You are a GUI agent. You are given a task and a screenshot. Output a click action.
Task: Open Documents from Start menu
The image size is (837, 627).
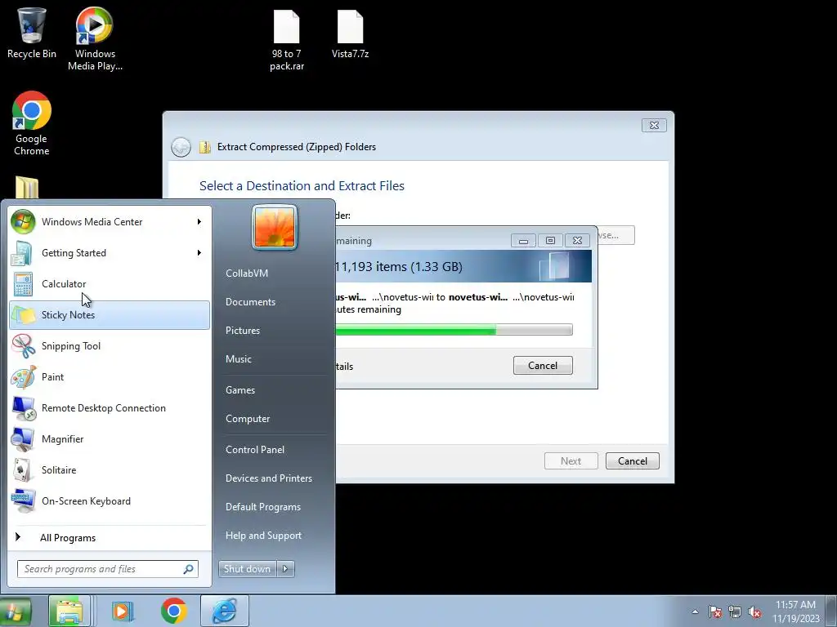pyautogui.click(x=250, y=302)
